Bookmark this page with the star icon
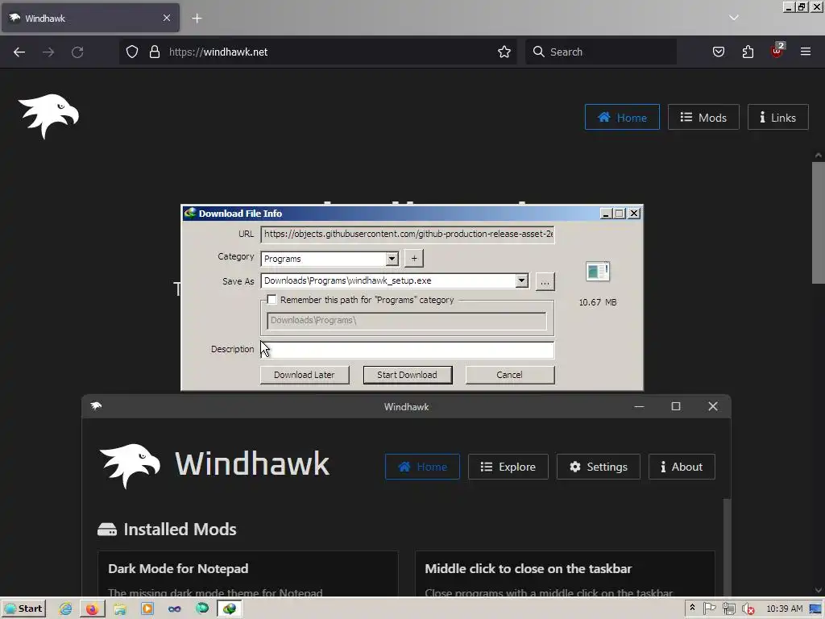The height and width of the screenshot is (619, 825). pyautogui.click(x=504, y=52)
